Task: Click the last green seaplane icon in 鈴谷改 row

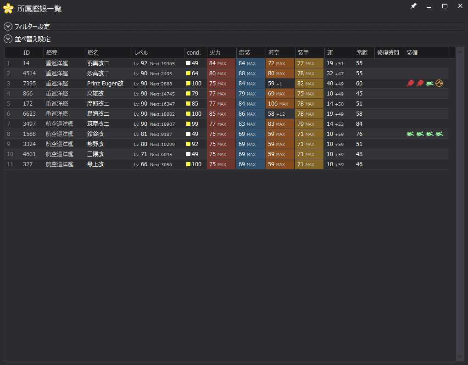Action: [440, 134]
